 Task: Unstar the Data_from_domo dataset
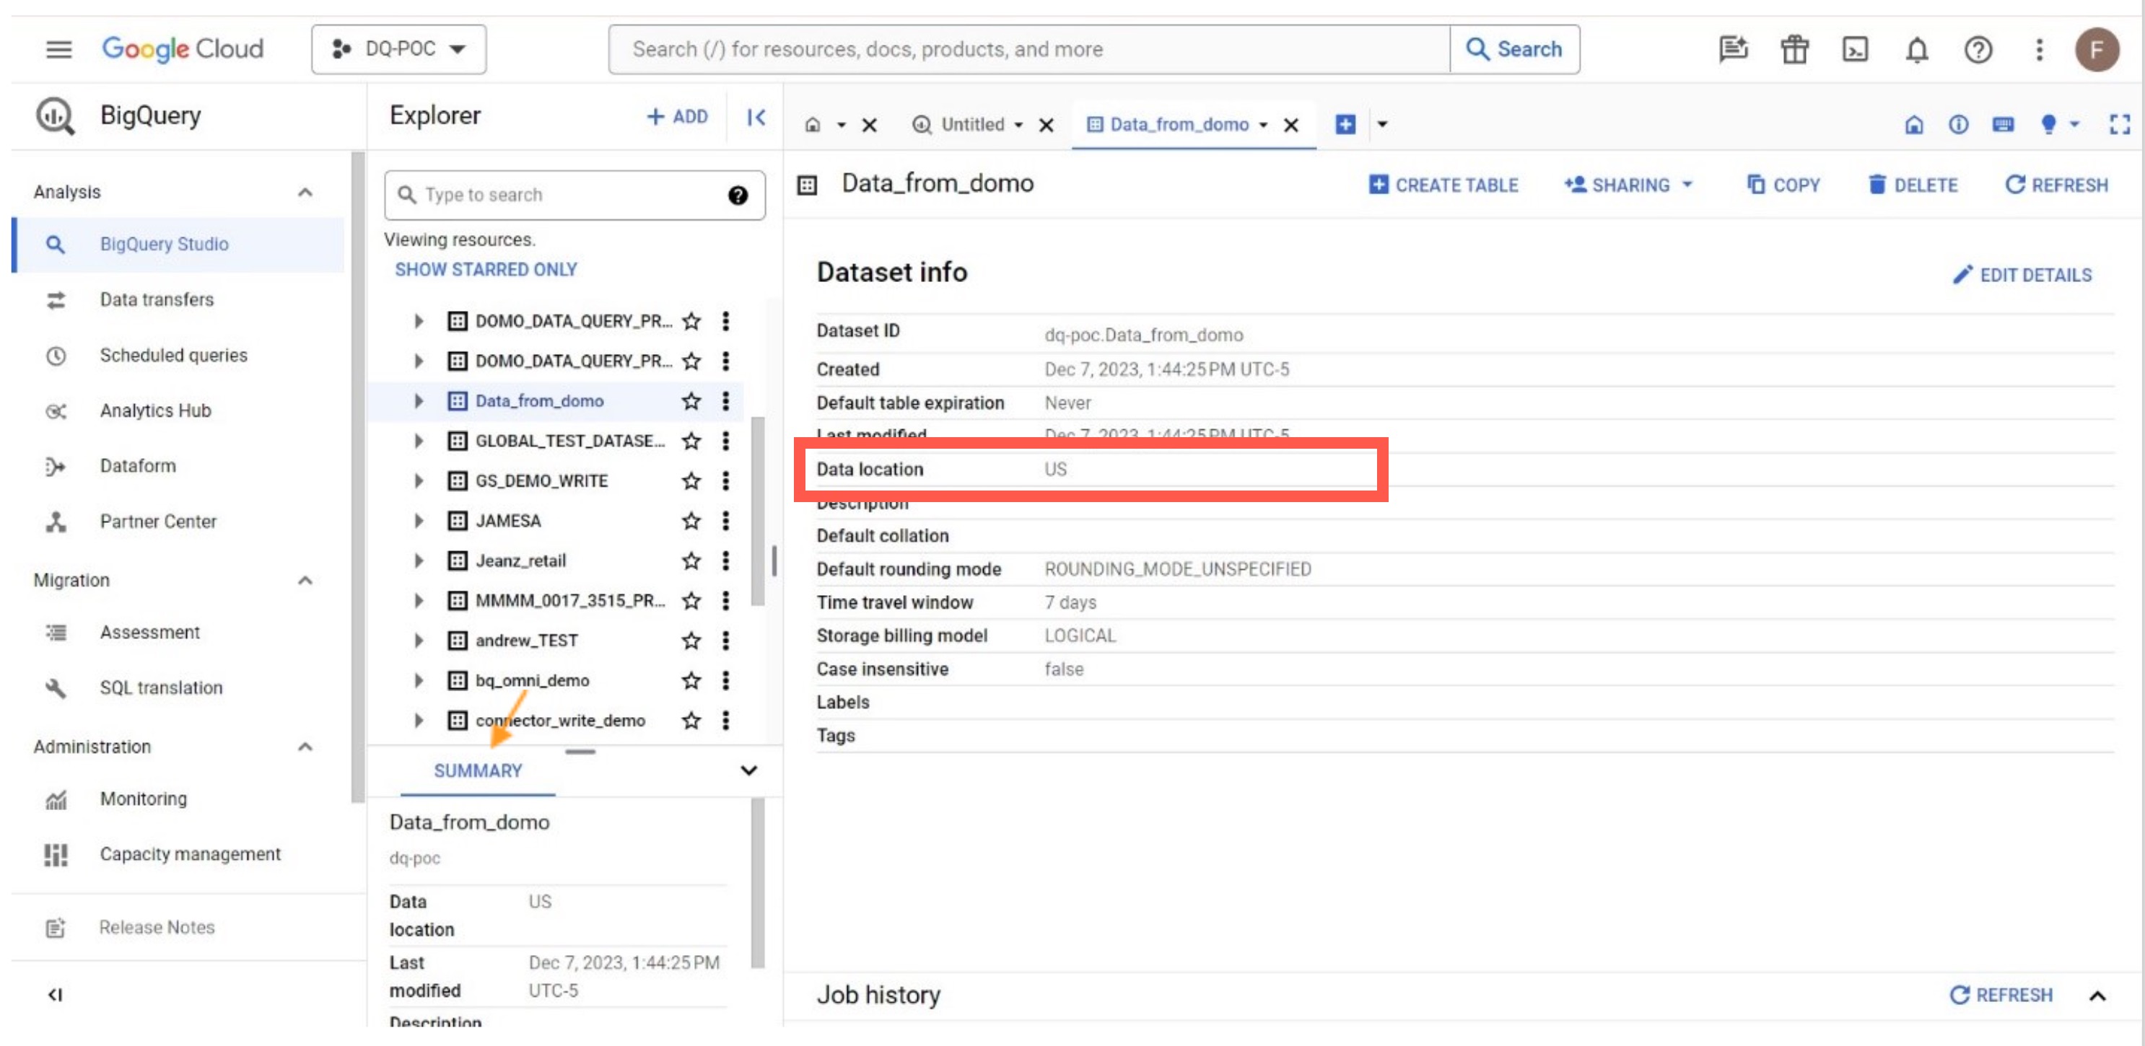point(691,401)
